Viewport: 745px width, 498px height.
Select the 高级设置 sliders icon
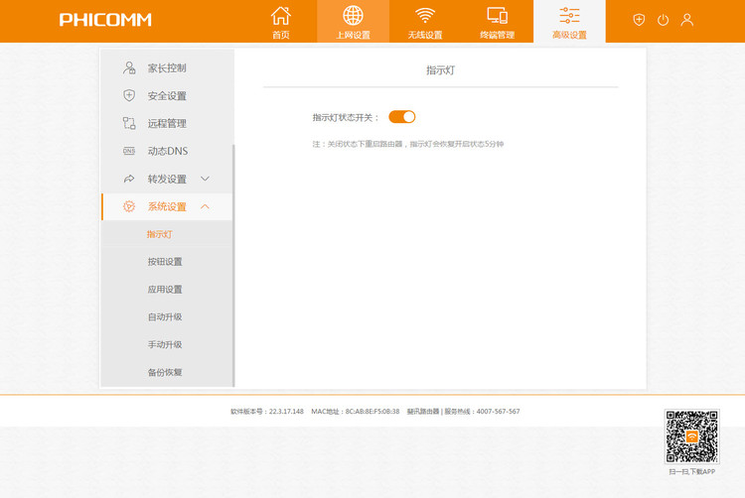pos(569,16)
